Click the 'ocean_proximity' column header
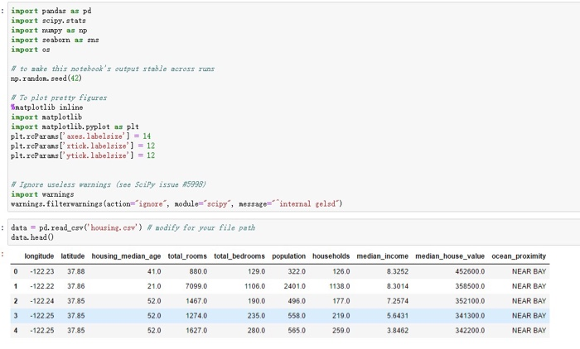The height and width of the screenshot is (349, 580). point(519,256)
